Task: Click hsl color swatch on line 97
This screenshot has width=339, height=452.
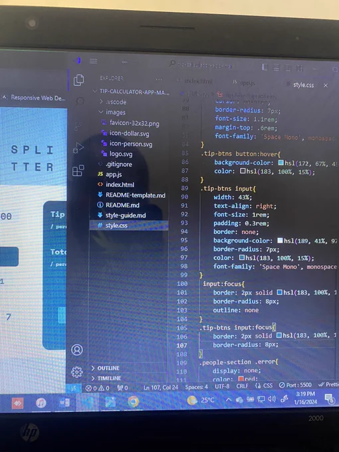Action: pyautogui.click(x=242, y=257)
